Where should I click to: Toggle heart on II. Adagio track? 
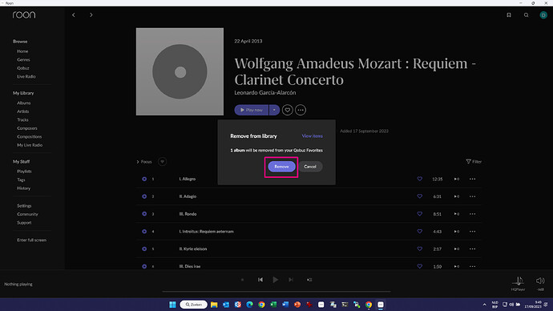[420, 196]
